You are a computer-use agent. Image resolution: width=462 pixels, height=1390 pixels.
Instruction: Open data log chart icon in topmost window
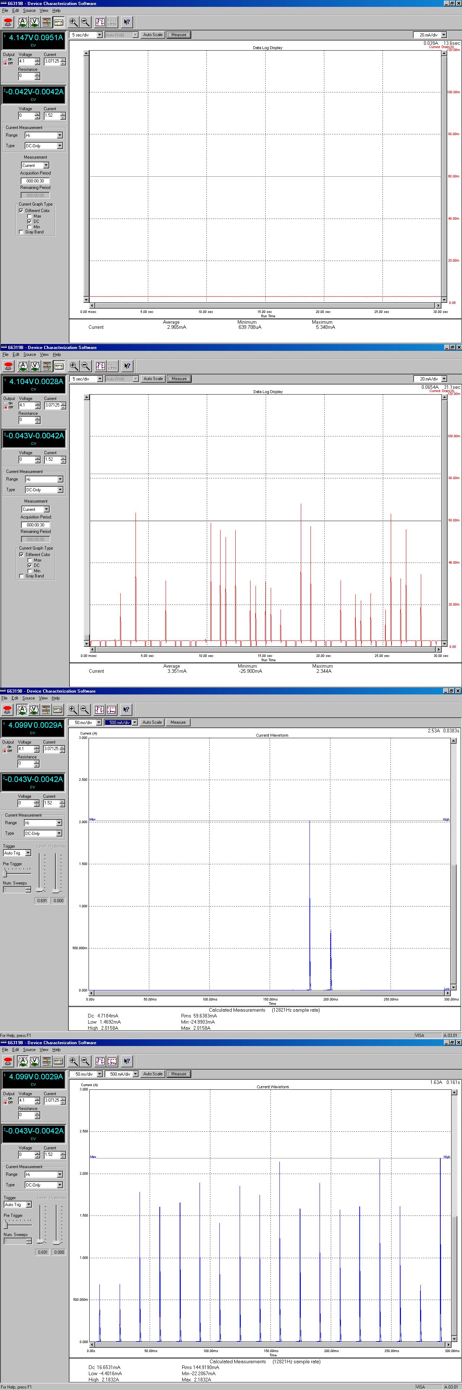coord(46,22)
